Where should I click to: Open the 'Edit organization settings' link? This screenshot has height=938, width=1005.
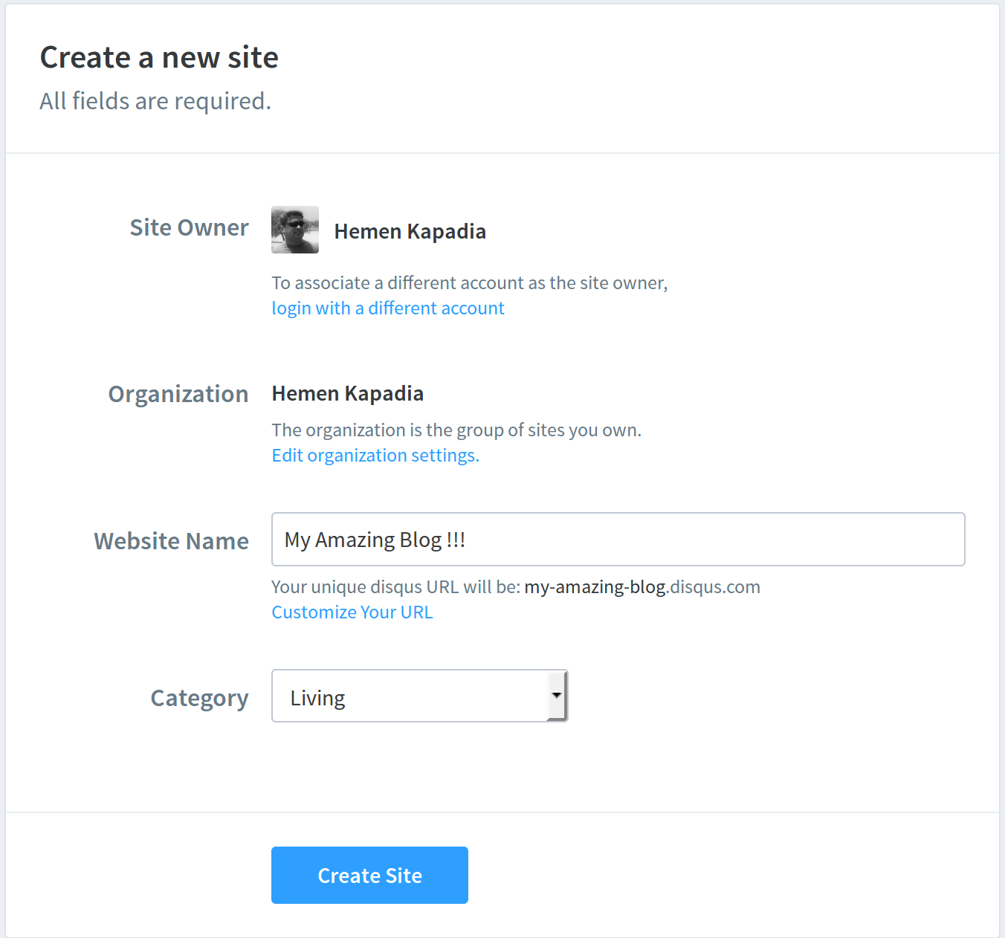point(375,455)
